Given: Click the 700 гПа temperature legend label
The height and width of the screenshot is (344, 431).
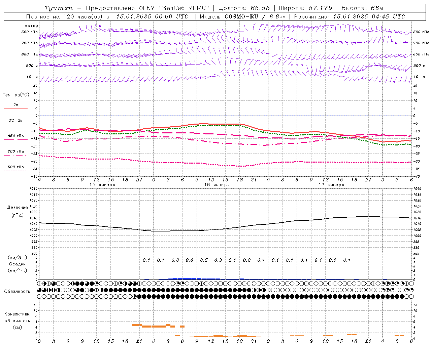Looking at the screenshot, I should click(16, 152).
